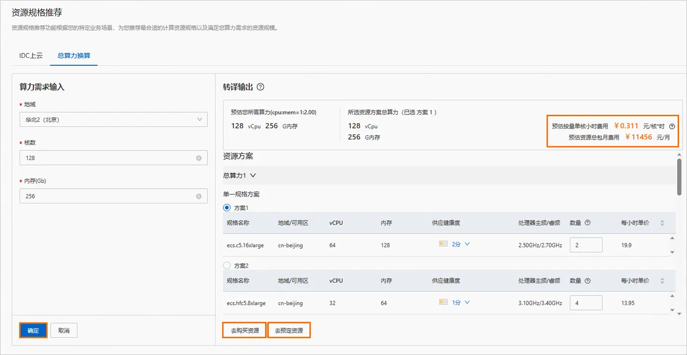Open the 地域 dropdown showing 华北2（北京）
This screenshot has height=355, width=687.
pos(113,119)
